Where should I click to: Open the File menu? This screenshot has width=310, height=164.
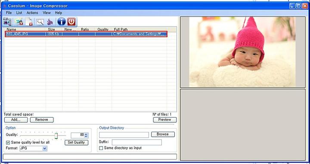tap(9, 12)
